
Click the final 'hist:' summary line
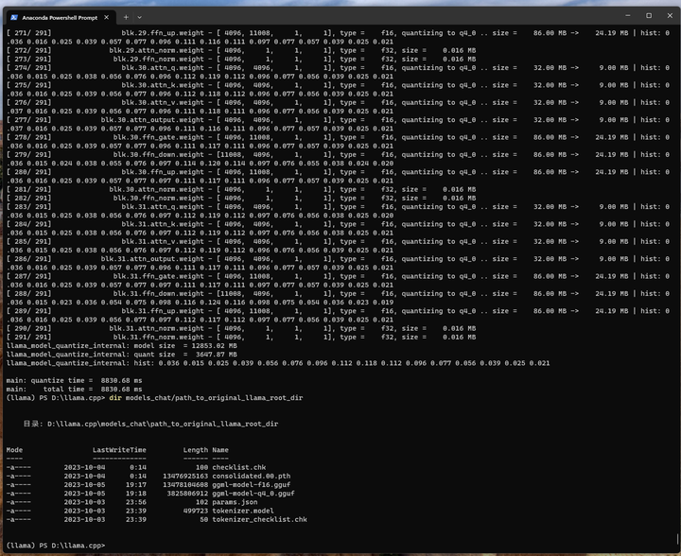tap(278, 363)
